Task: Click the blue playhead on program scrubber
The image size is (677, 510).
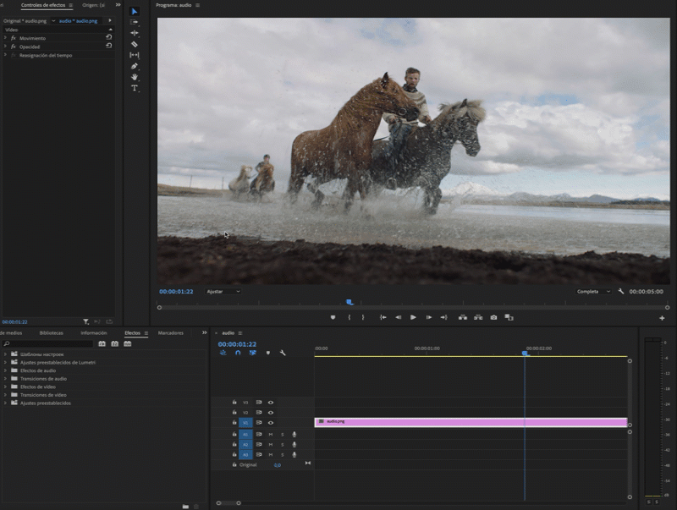Action: click(350, 302)
